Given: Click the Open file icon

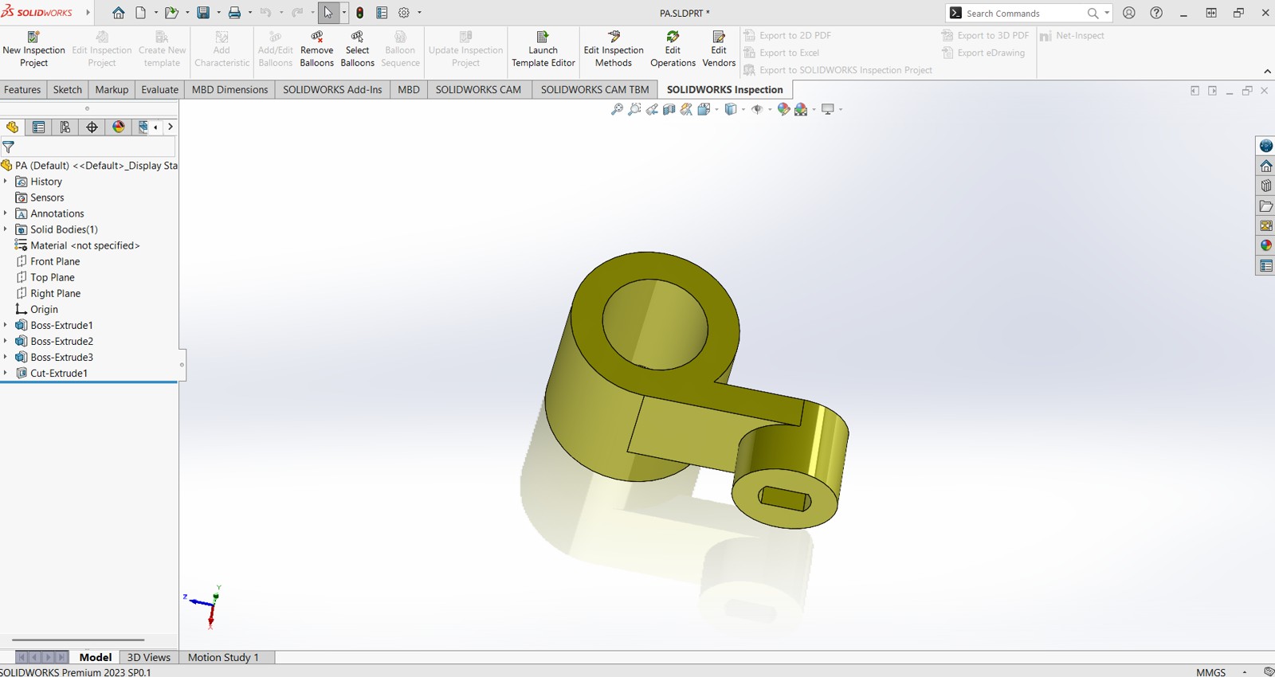Looking at the screenshot, I should (x=171, y=13).
